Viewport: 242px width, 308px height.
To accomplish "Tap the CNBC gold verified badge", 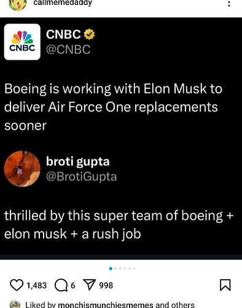I will point(89,34).
